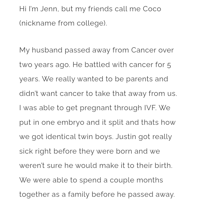Click the word "didn't"

point(29,93)
